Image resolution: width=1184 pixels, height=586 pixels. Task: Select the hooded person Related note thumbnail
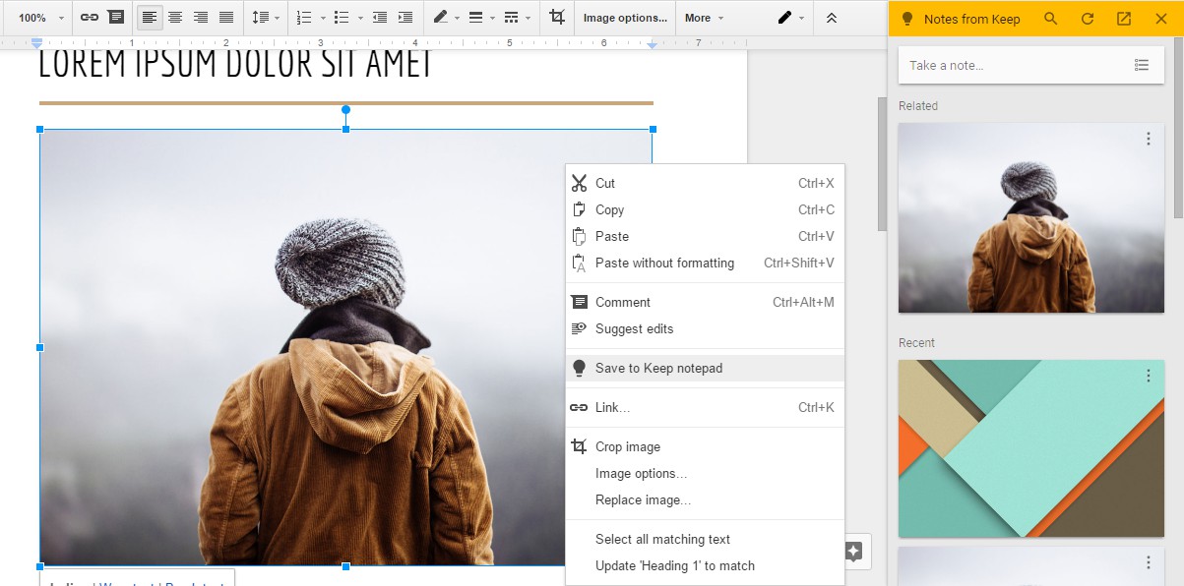1031,218
